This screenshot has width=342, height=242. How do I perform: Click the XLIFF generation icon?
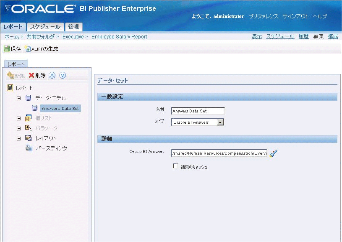(27, 48)
